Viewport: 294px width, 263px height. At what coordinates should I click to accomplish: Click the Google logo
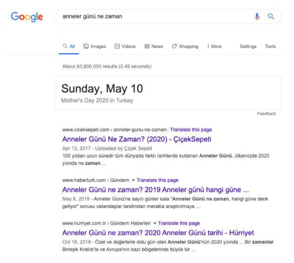point(27,17)
